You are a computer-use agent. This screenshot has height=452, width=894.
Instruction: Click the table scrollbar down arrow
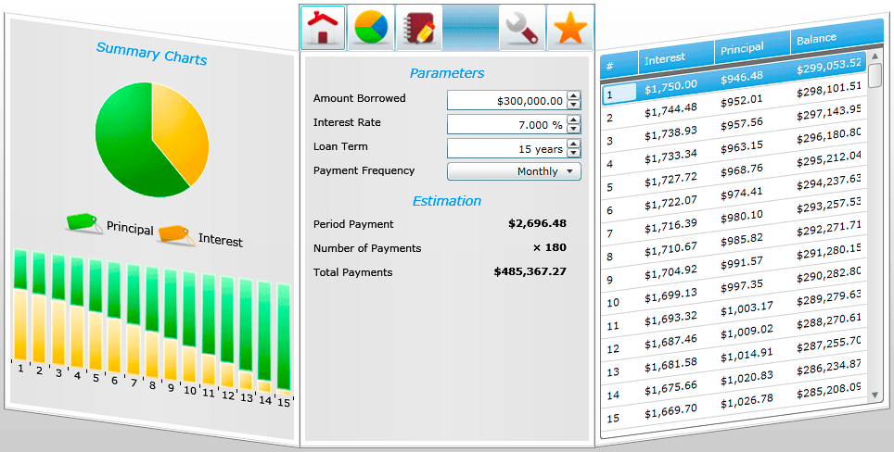point(875,395)
